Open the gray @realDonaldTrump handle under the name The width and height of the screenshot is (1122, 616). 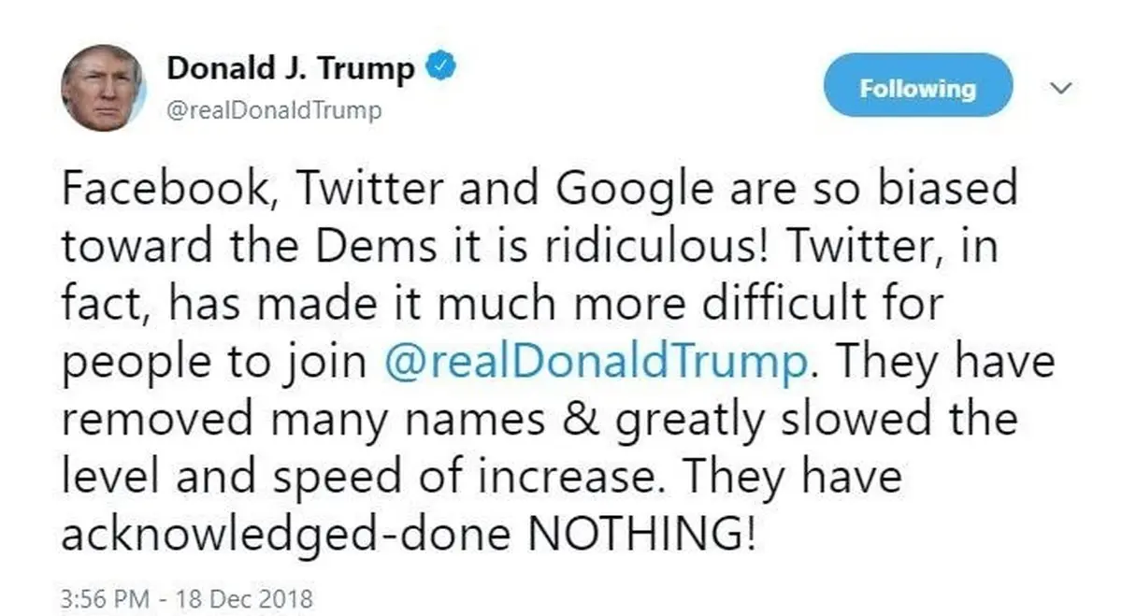coord(274,110)
